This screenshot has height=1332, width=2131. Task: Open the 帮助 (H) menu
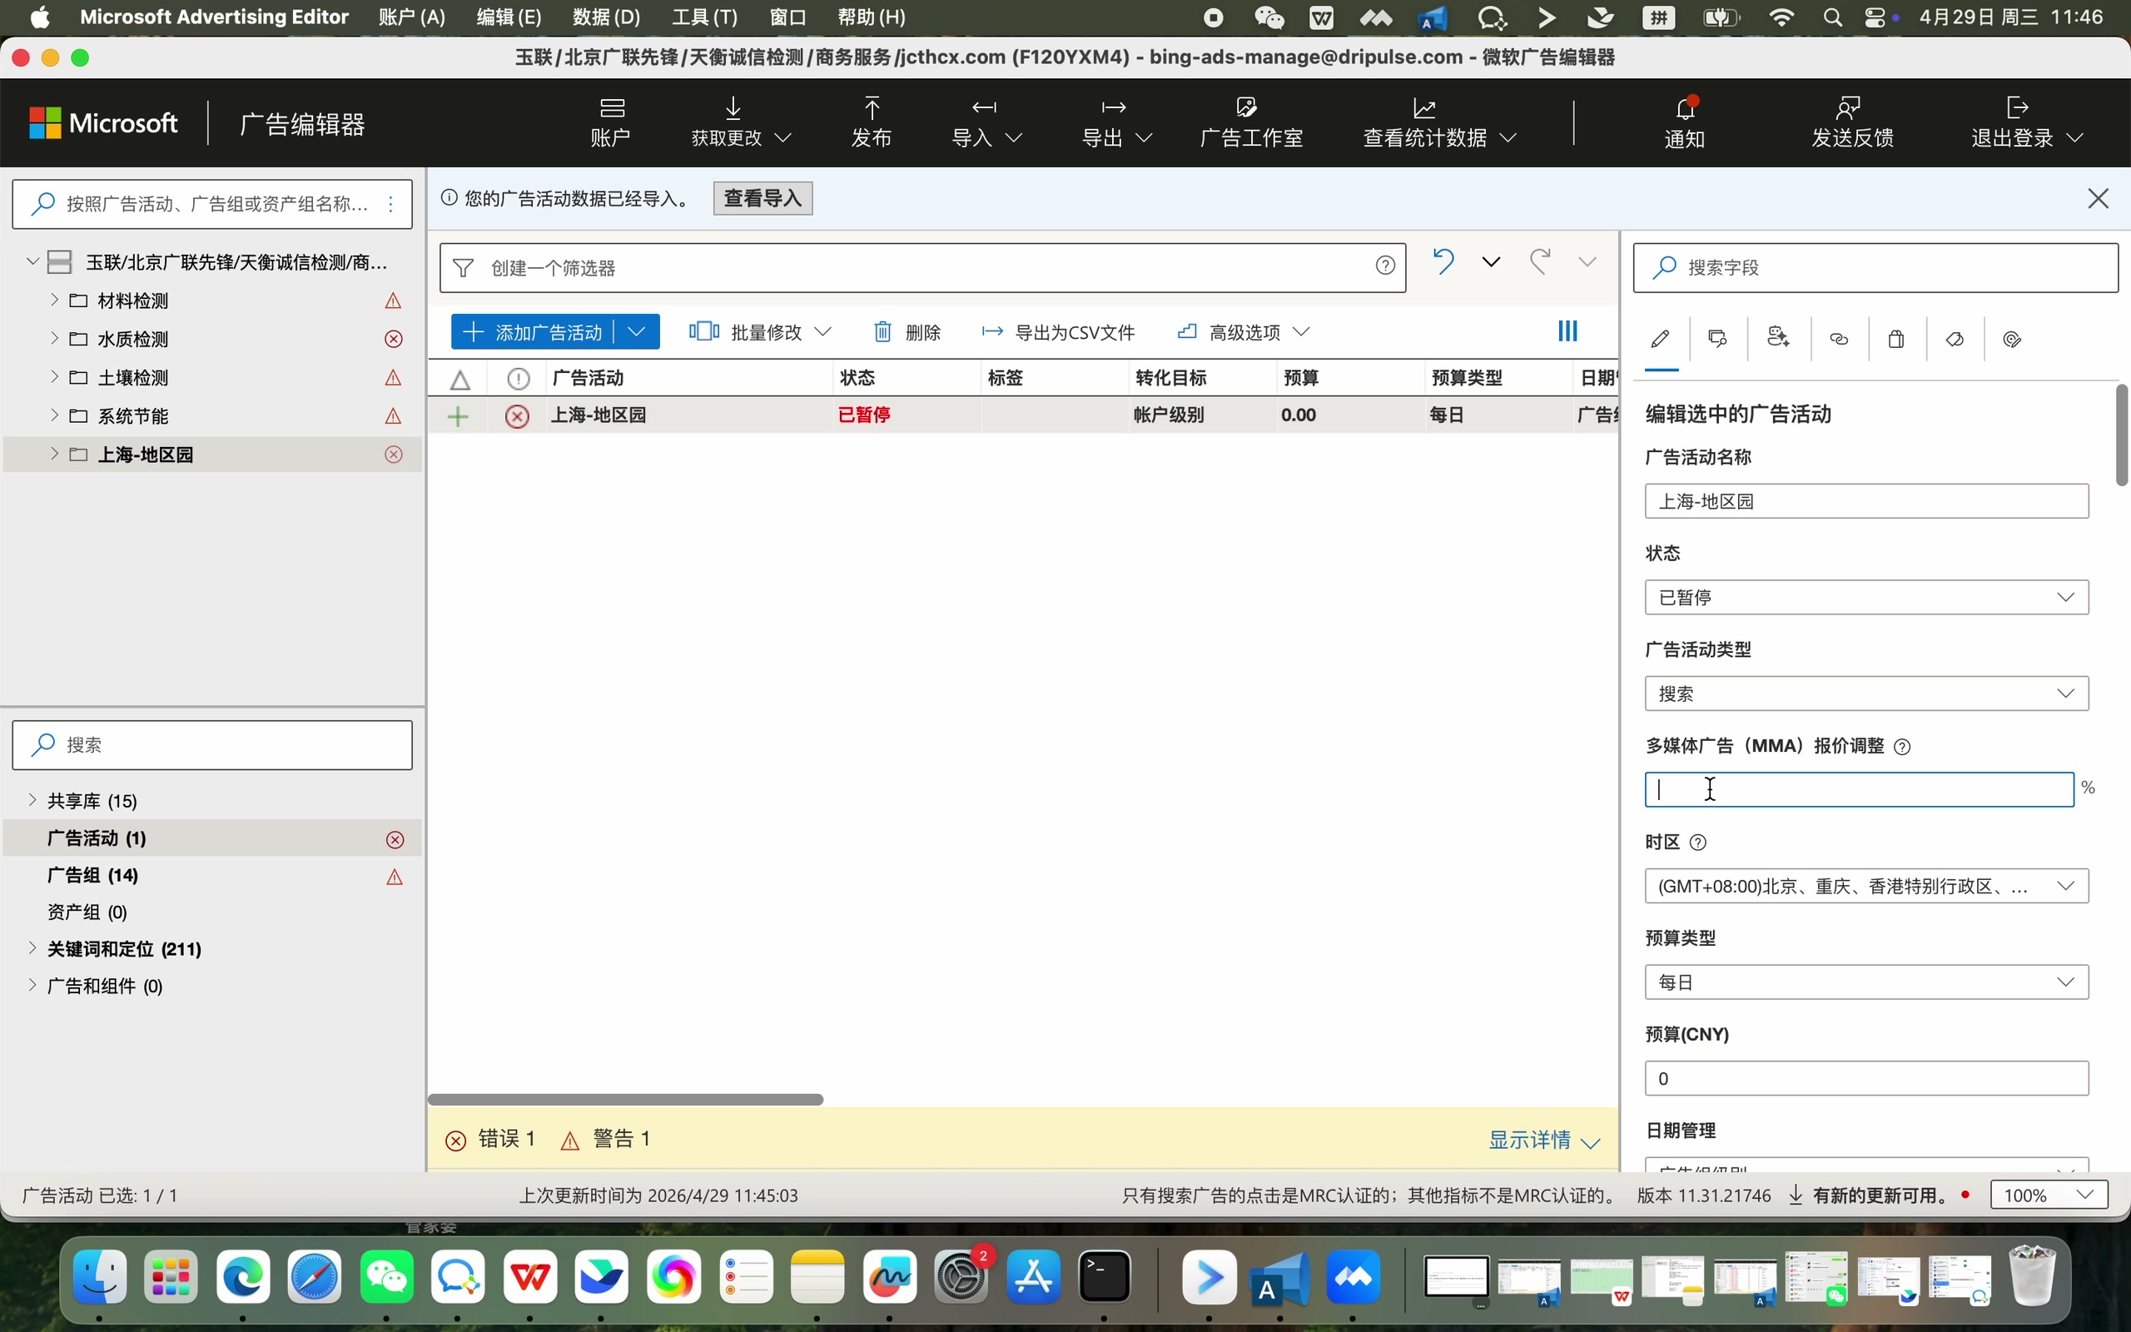coord(871,17)
